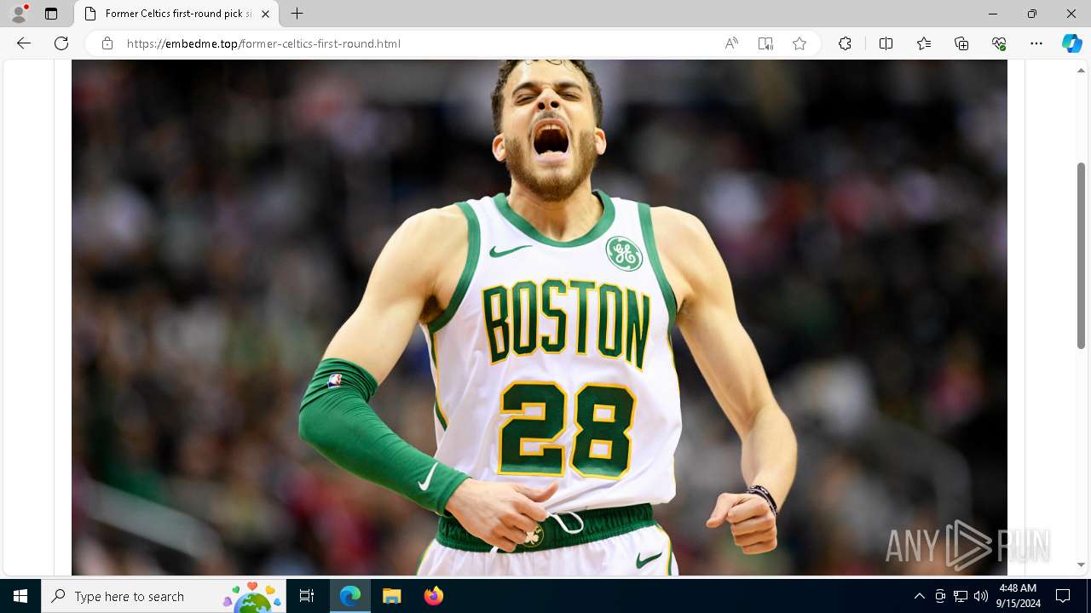Focus the address bar URL field
This screenshot has height=613, width=1091.
point(418,43)
